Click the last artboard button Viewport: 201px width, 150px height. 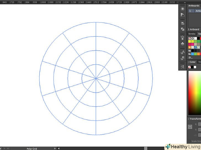point(8,148)
